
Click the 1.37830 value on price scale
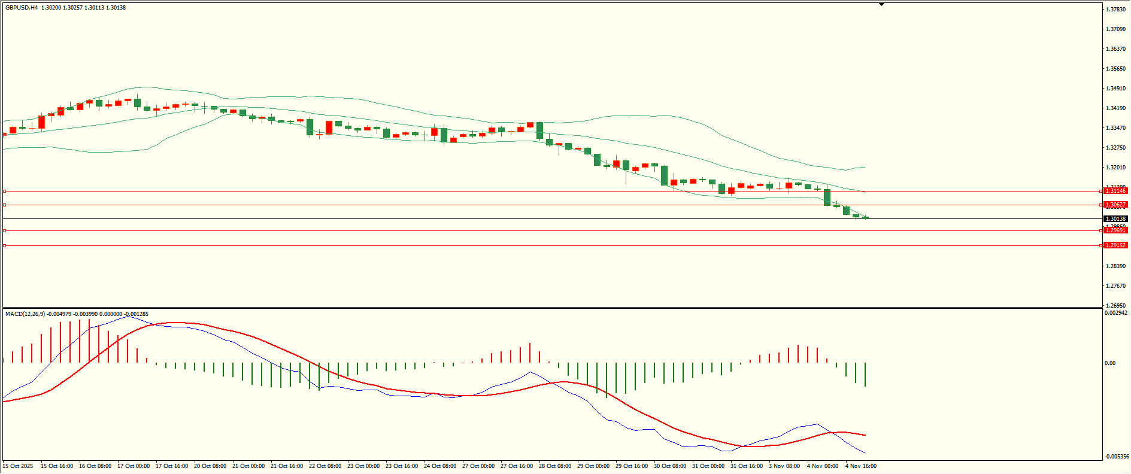click(x=1115, y=10)
